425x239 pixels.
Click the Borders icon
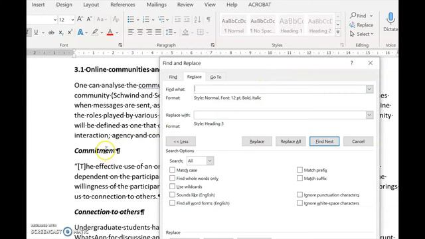coord(201,33)
